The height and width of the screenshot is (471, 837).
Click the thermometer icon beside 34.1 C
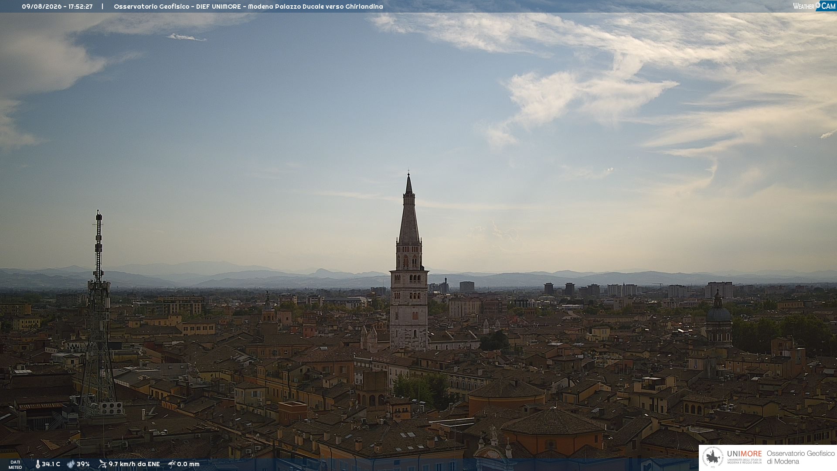tap(37, 464)
